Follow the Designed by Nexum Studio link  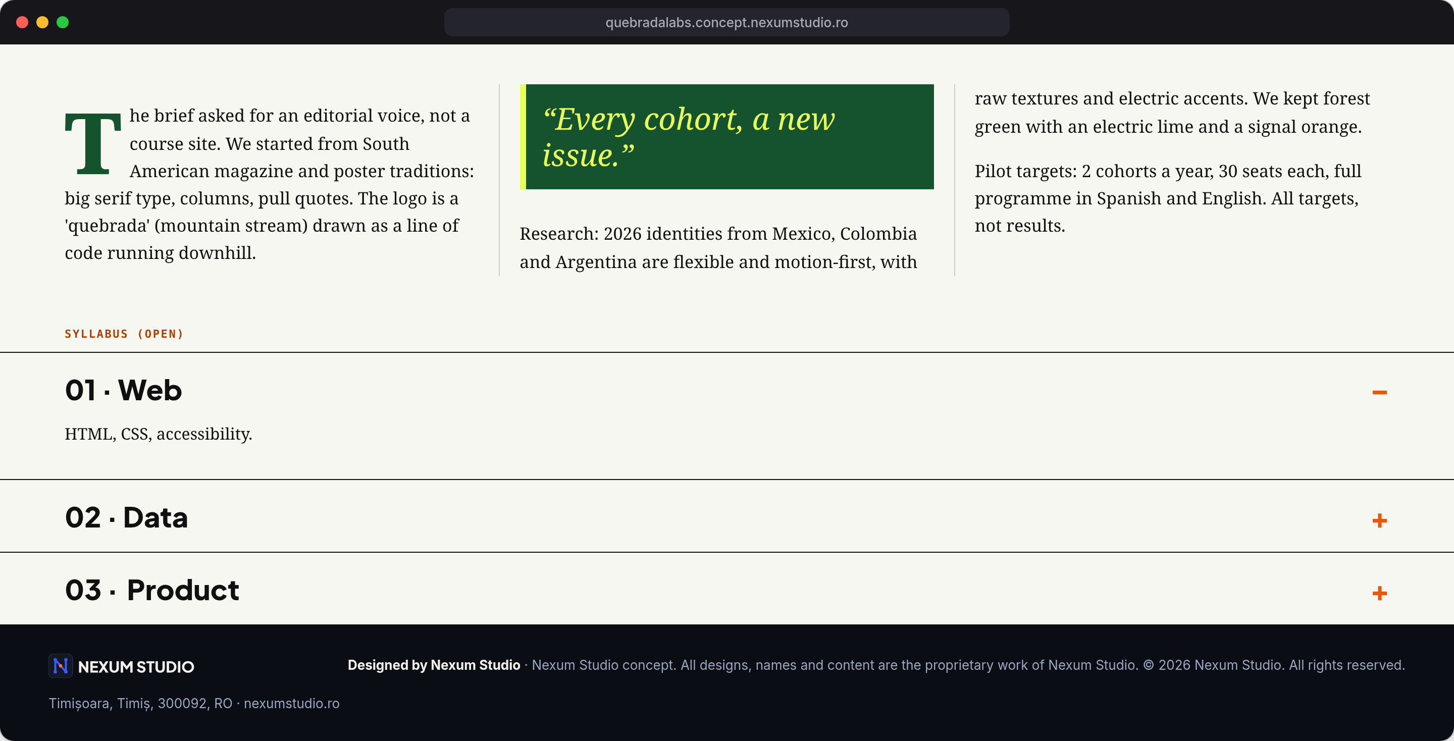click(x=434, y=665)
